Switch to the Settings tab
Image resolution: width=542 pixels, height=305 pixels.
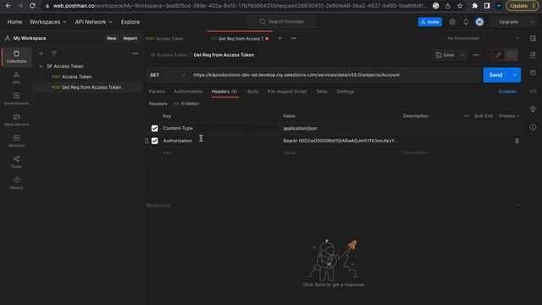[x=345, y=91]
